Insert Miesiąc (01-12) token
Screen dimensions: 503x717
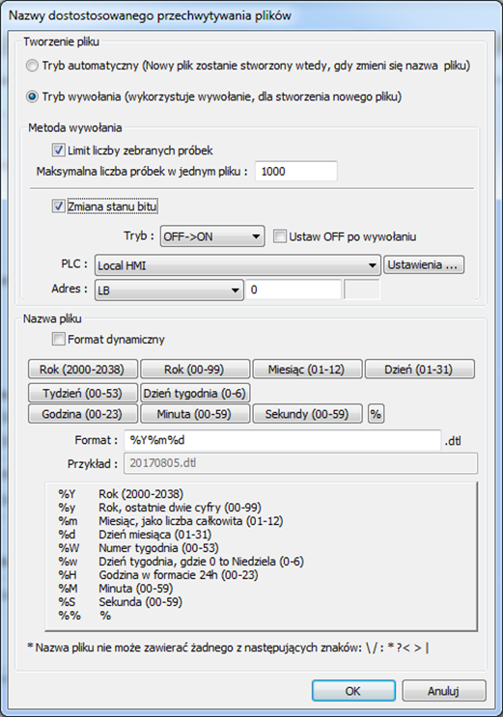[x=307, y=369]
